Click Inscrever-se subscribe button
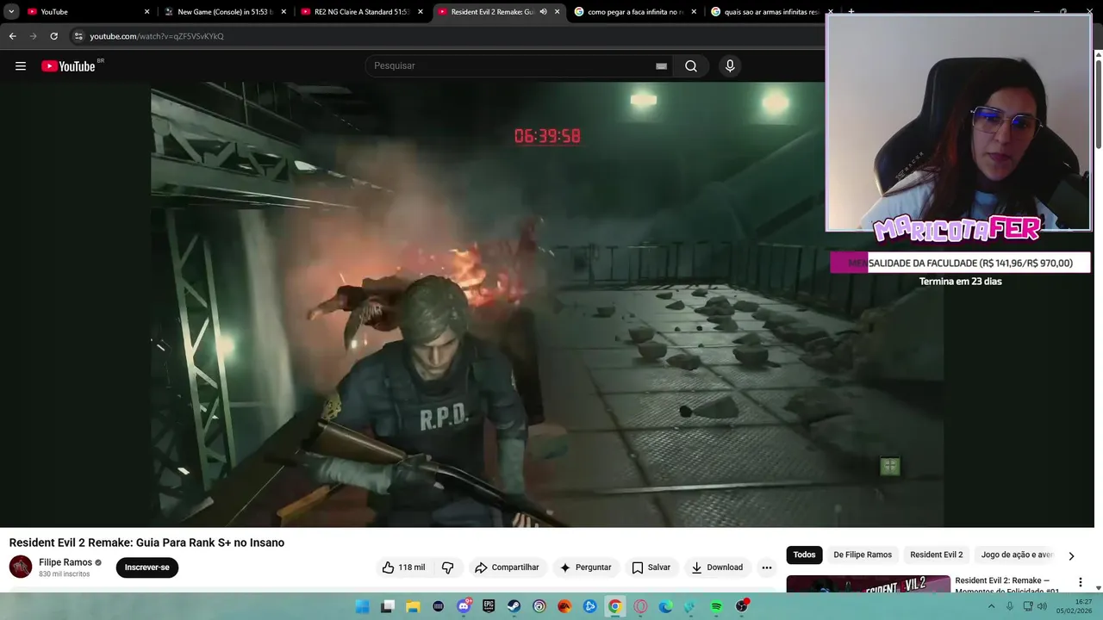1103x620 pixels. 147,567
